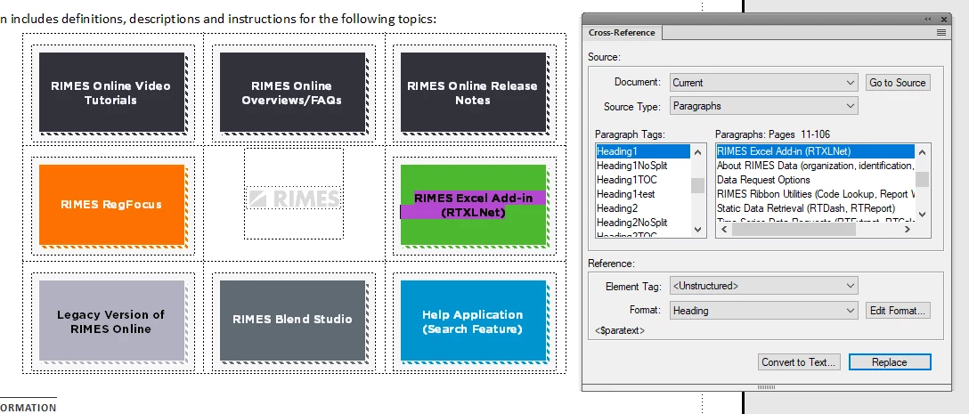Click Paragraphs list left scroll arrow
Screen dimensions: 969x414
[722, 229]
